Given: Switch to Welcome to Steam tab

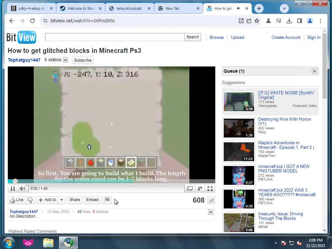Looking at the screenshot, I should (80, 8).
